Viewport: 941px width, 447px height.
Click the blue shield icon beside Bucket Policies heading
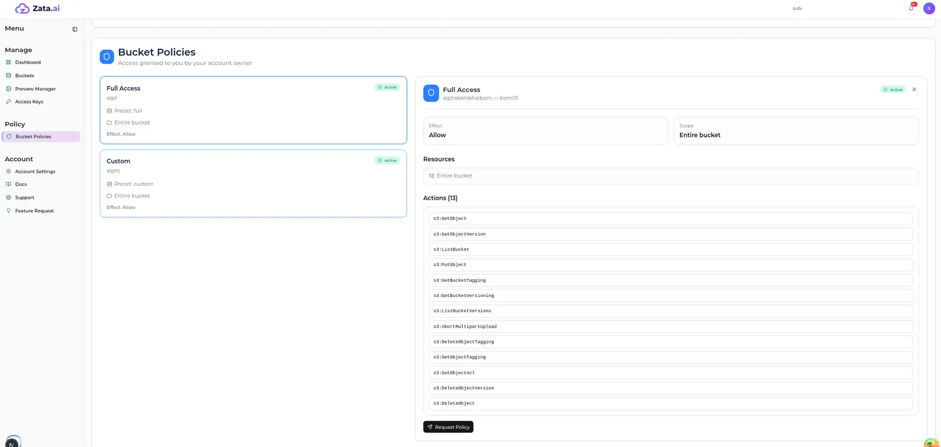tap(107, 56)
